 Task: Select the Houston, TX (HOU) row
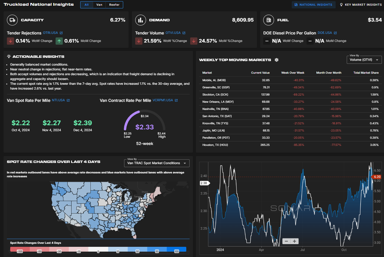tap(290, 145)
